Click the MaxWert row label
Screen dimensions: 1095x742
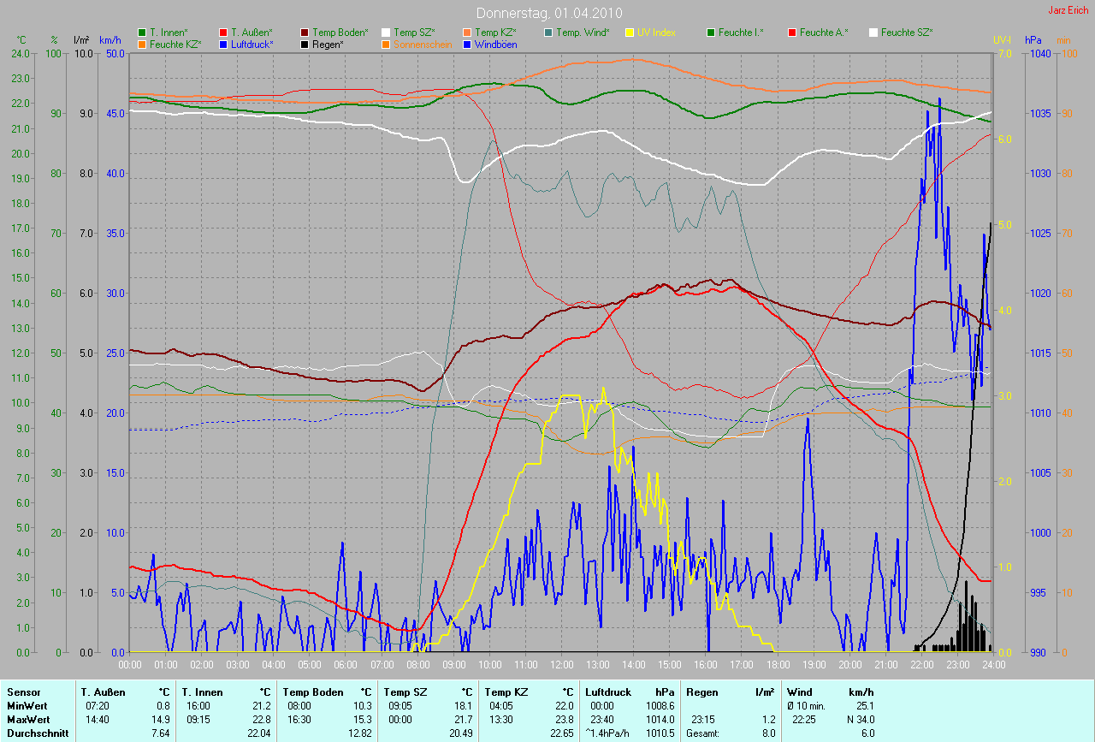tap(30, 720)
